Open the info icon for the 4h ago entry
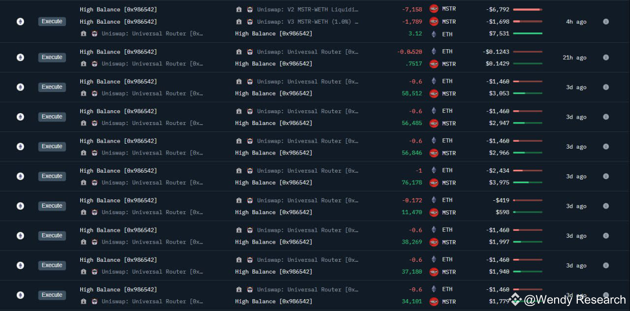630x311 pixels. point(606,21)
